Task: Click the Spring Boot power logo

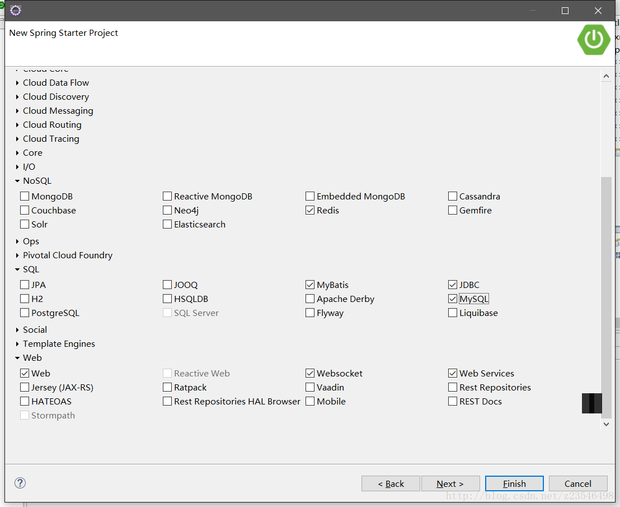Action: [x=594, y=40]
